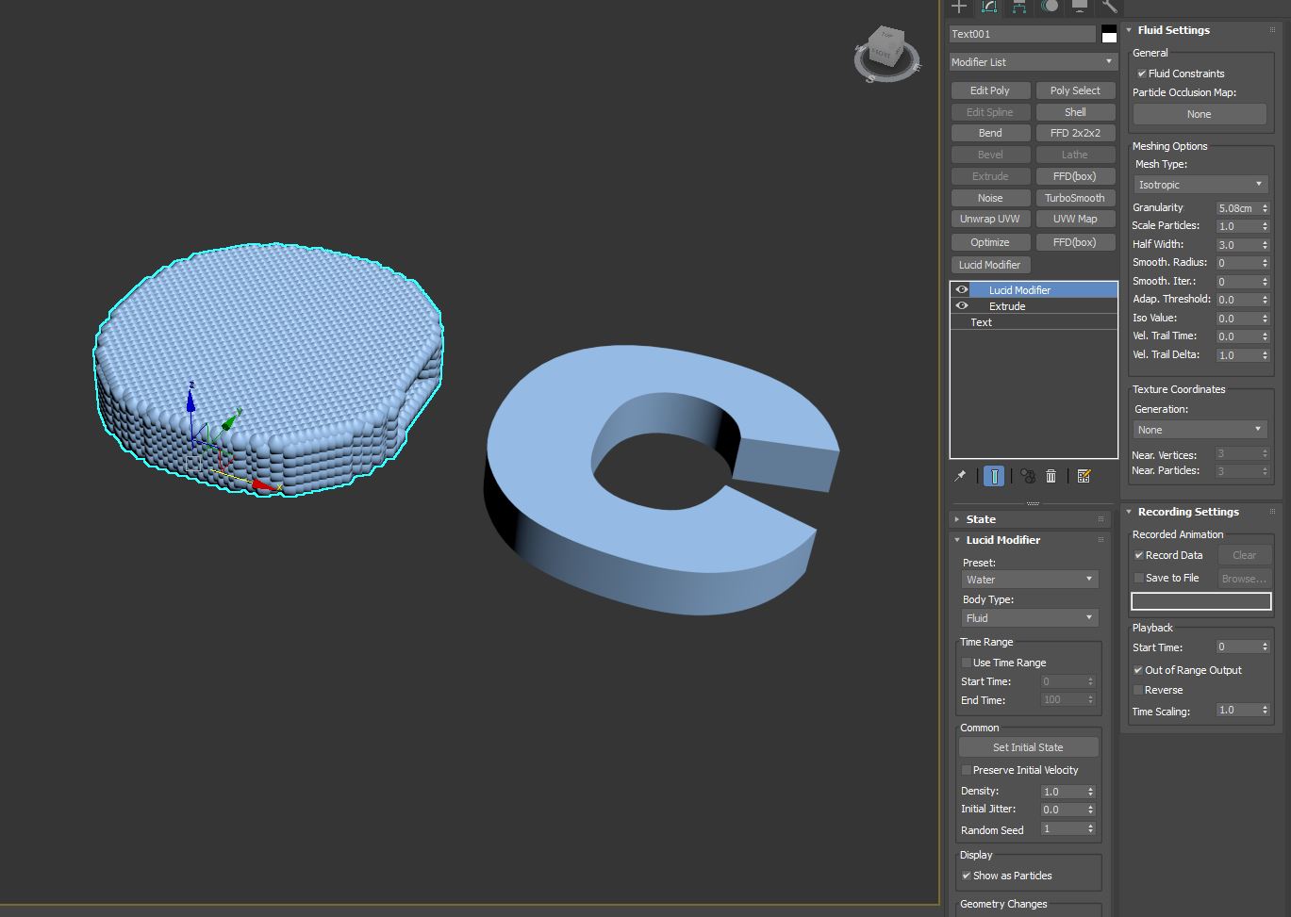
Task: Switch to the Hierarchy panel icon
Action: [1019, 7]
